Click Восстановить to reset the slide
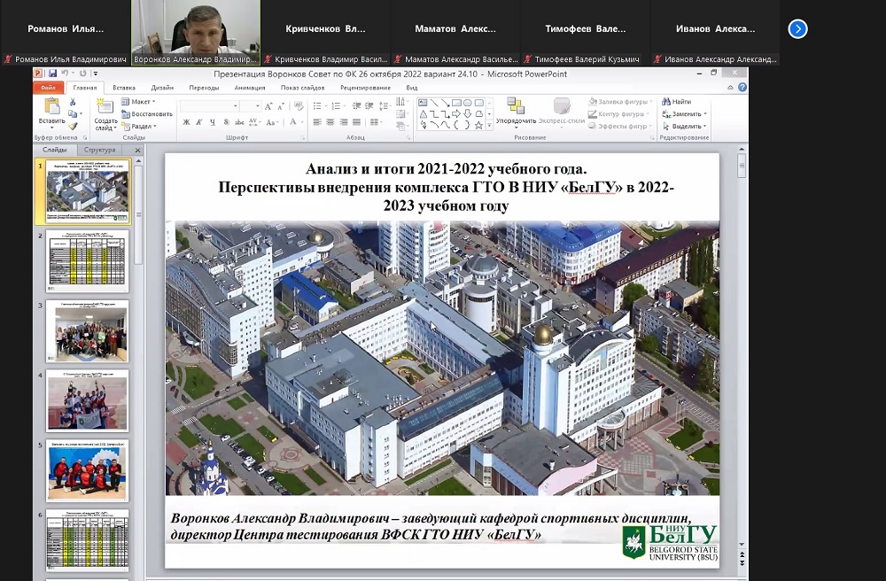This screenshot has width=886, height=581. pos(147,113)
